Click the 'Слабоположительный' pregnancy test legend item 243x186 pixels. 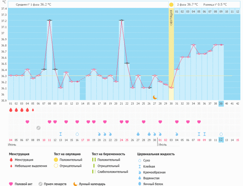[x=113, y=172]
